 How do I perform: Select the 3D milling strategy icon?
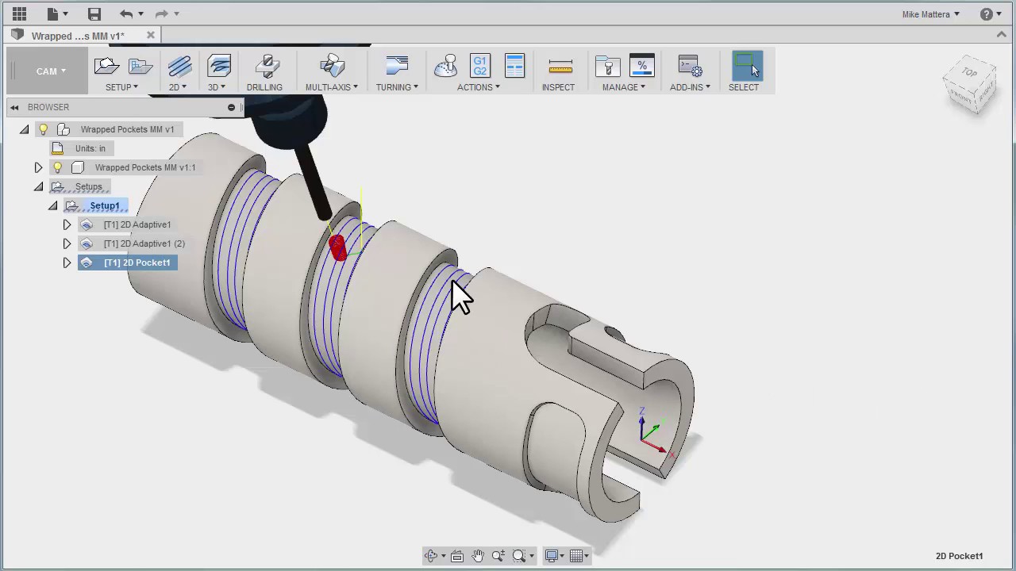[x=219, y=67]
